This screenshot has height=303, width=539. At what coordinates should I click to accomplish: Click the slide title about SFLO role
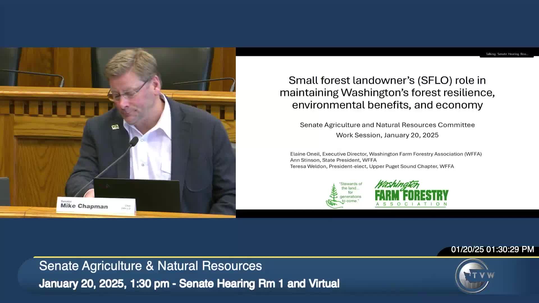(387, 93)
